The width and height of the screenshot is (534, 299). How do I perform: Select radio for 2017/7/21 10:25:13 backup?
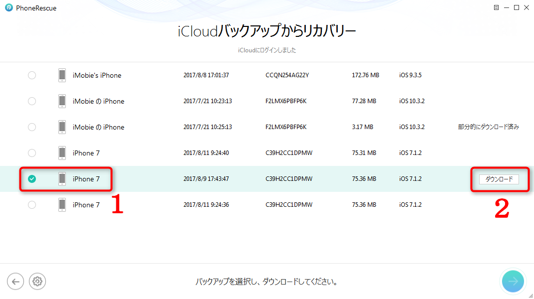click(x=32, y=127)
